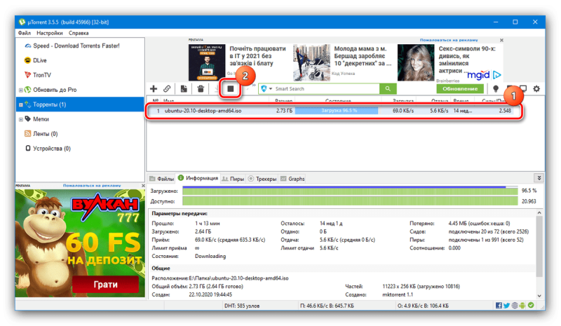Click the Remove torrent trash icon

tap(201, 89)
